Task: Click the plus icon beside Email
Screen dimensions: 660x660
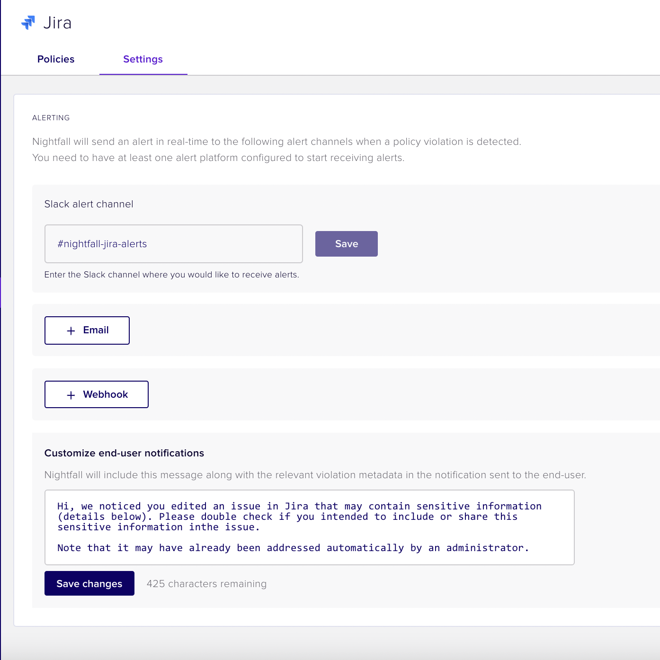Action: coord(71,331)
